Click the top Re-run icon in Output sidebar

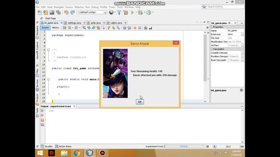(42, 111)
